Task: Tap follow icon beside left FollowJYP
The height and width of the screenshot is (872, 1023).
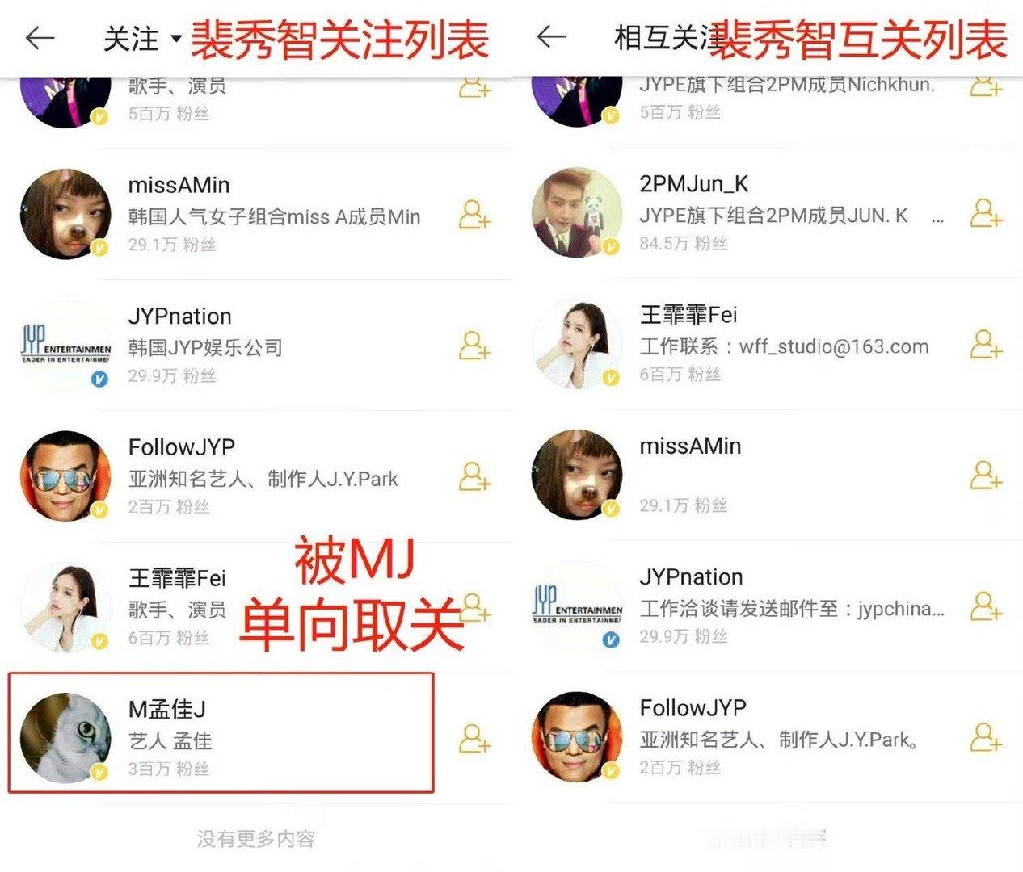Action: (474, 476)
